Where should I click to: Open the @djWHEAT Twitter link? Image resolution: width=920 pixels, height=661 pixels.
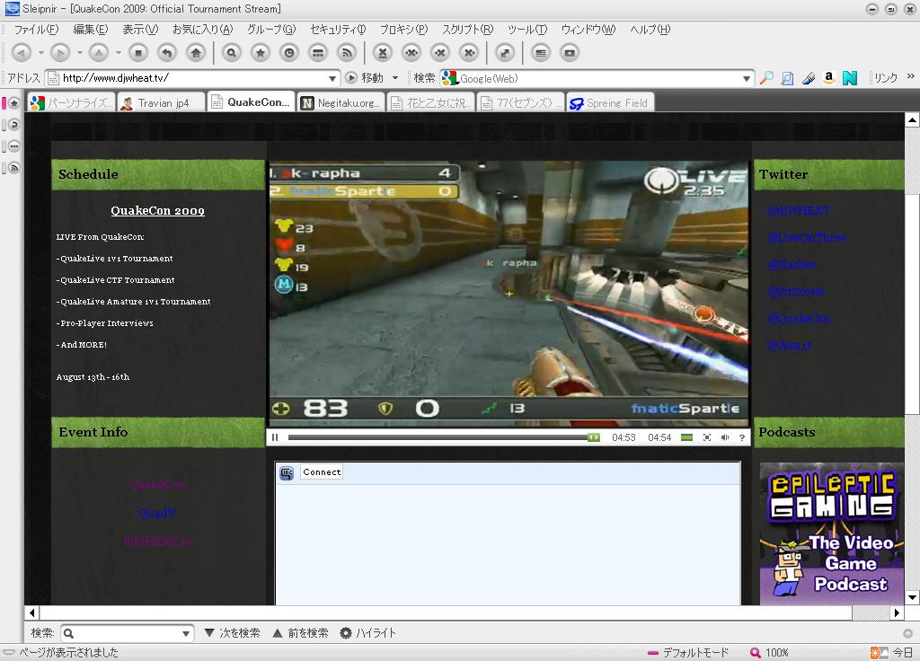799,210
